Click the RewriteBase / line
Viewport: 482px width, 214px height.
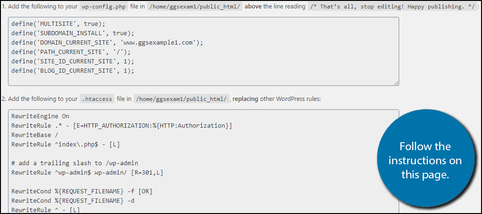tap(35, 135)
